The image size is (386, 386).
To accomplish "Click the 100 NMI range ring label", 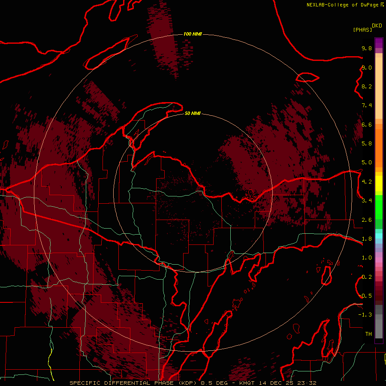I will (x=193, y=34).
